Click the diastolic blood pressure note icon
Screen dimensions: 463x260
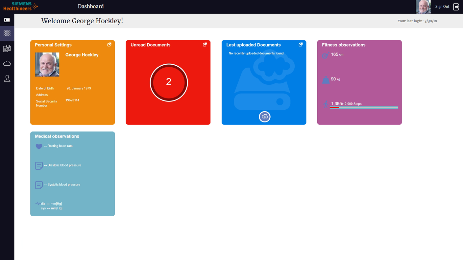tap(39, 166)
